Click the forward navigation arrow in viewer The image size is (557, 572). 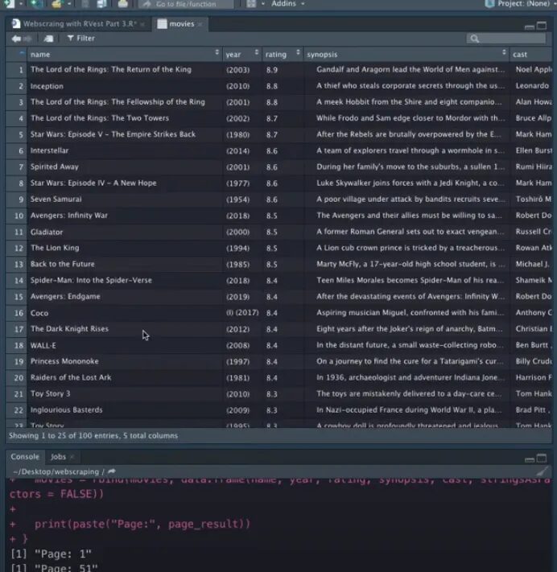(x=28, y=38)
